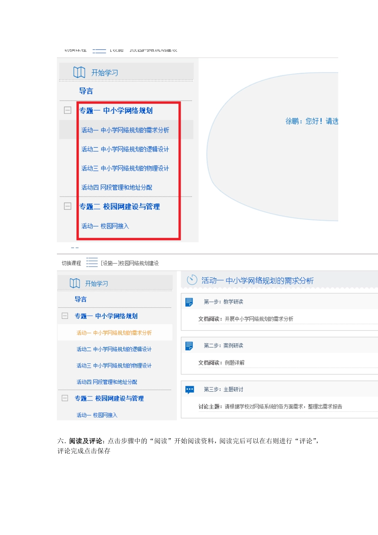Select 活动四 网段管理和地址分配 in lower screenshot
378x535 pixels.
click(x=107, y=382)
